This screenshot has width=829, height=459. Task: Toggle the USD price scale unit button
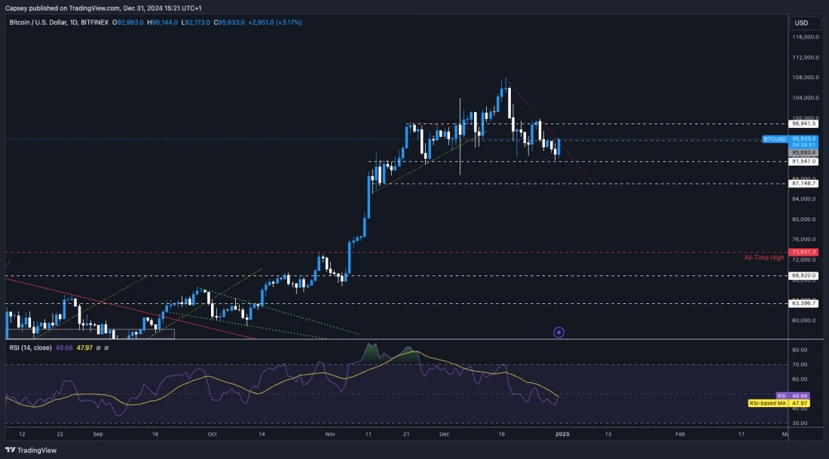tap(805, 23)
